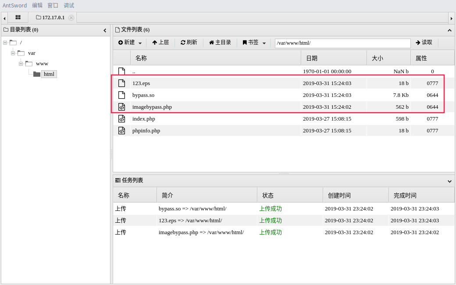Click the 任务列表 panel header icon
This screenshot has width=456, height=285.
pyautogui.click(x=118, y=180)
